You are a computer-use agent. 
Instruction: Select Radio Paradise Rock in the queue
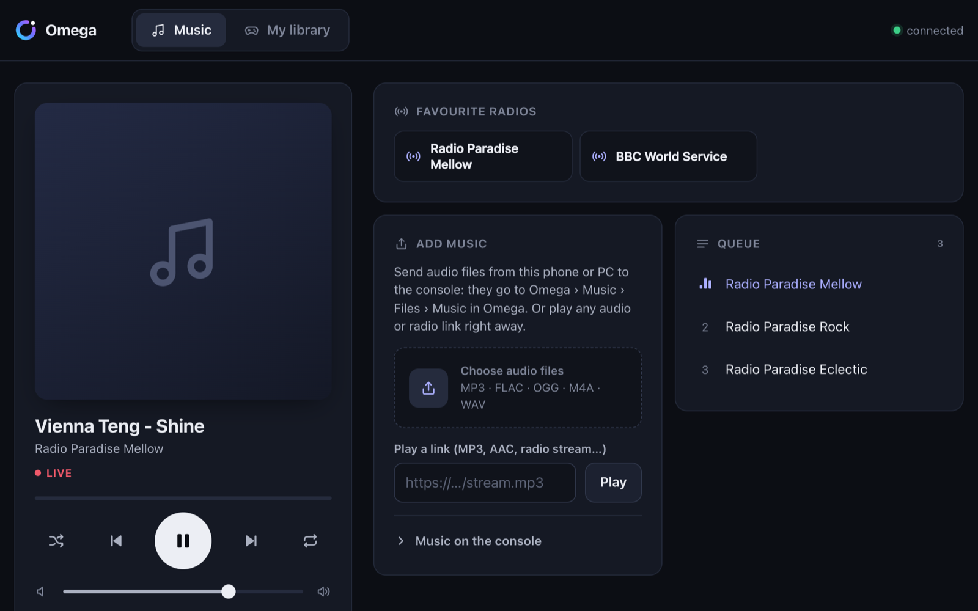click(x=819, y=327)
